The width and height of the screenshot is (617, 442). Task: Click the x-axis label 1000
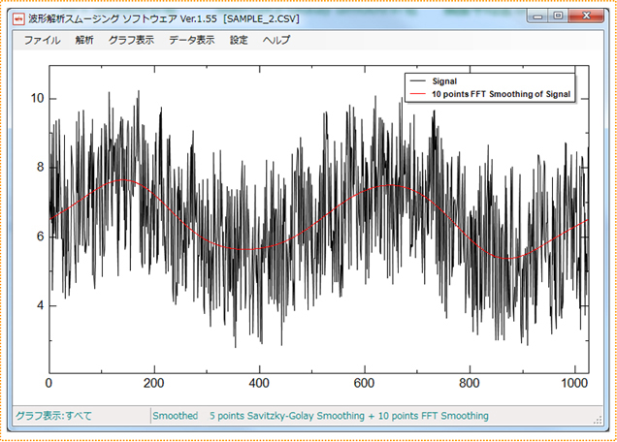(x=574, y=383)
